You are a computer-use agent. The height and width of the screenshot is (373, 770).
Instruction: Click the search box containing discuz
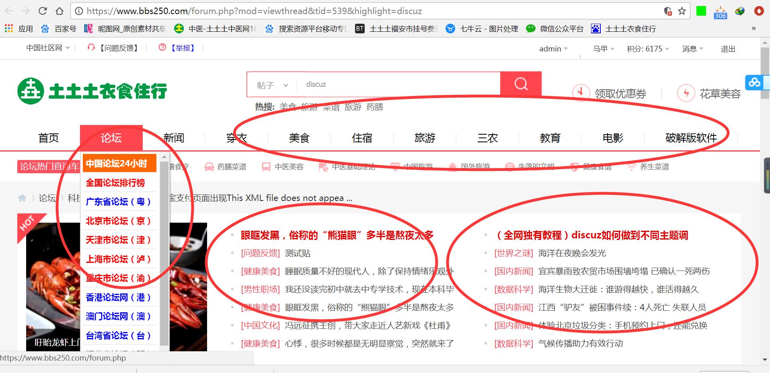[398, 84]
